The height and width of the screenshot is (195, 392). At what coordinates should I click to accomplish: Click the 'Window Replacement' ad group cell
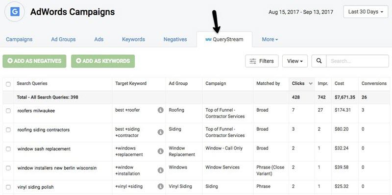click(182, 151)
